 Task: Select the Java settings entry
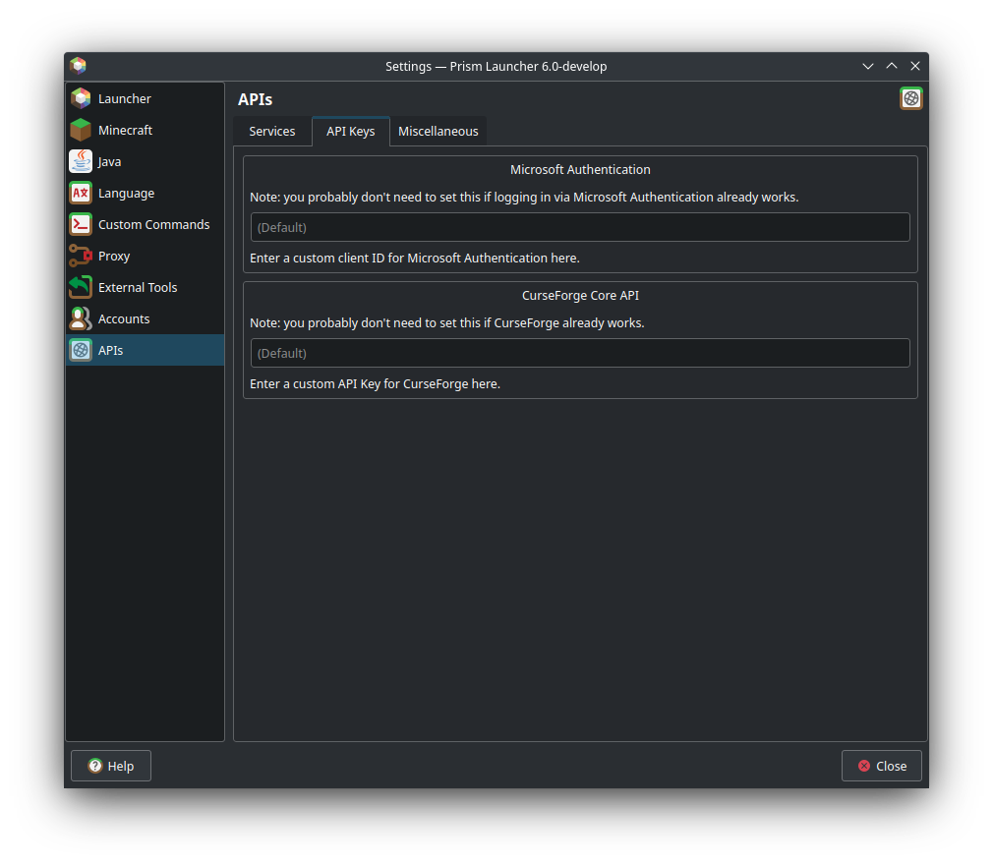(146, 161)
